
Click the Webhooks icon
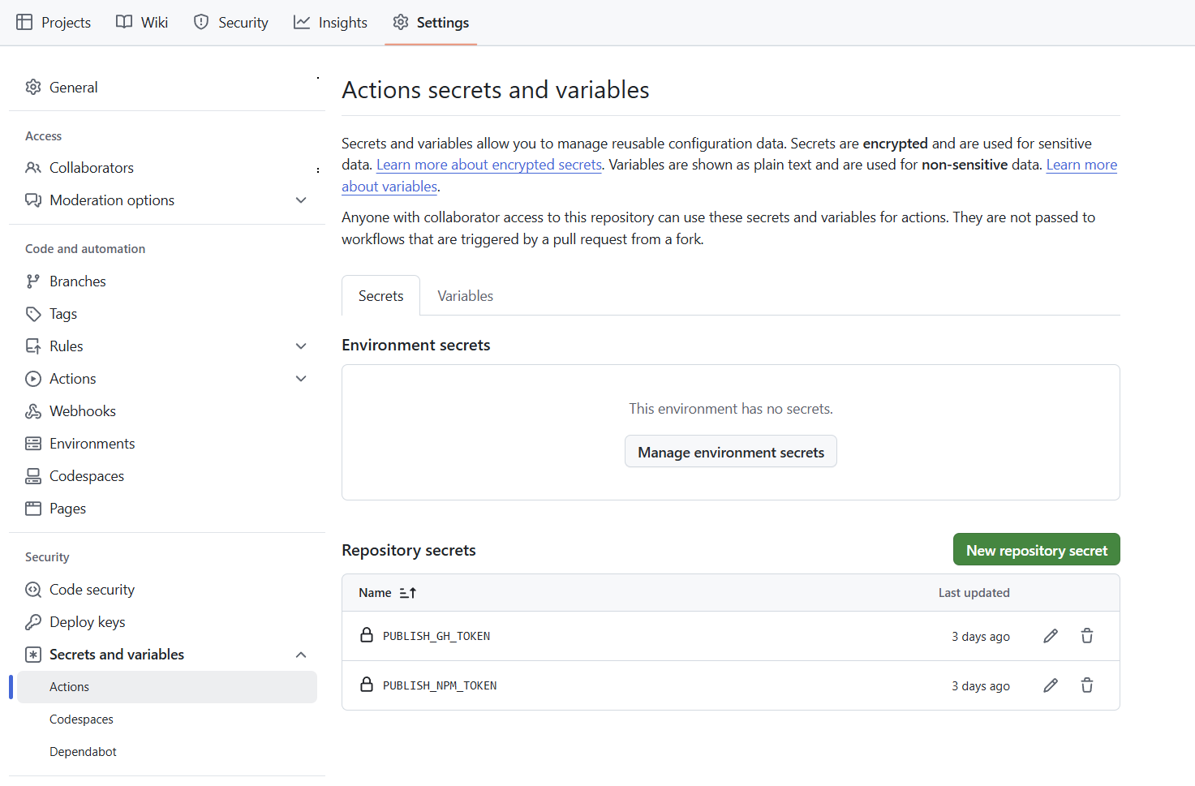pos(33,411)
